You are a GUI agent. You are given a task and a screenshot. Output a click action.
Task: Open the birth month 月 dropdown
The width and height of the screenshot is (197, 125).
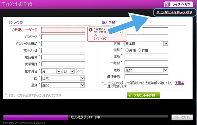pyautogui.click(x=51, y=71)
